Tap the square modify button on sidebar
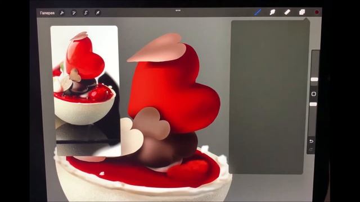The image size is (360, 202). (x=314, y=94)
